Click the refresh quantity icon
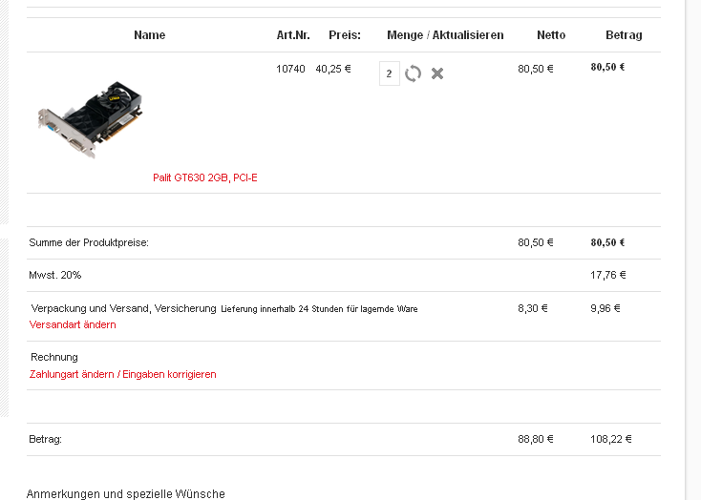This screenshot has width=701, height=500. pos(413,73)
